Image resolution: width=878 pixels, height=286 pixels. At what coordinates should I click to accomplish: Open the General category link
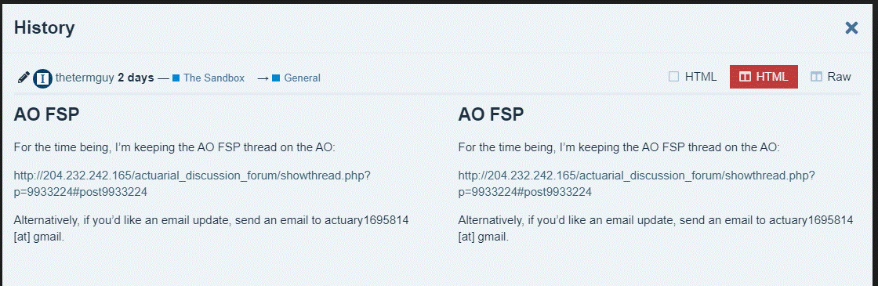302,78
